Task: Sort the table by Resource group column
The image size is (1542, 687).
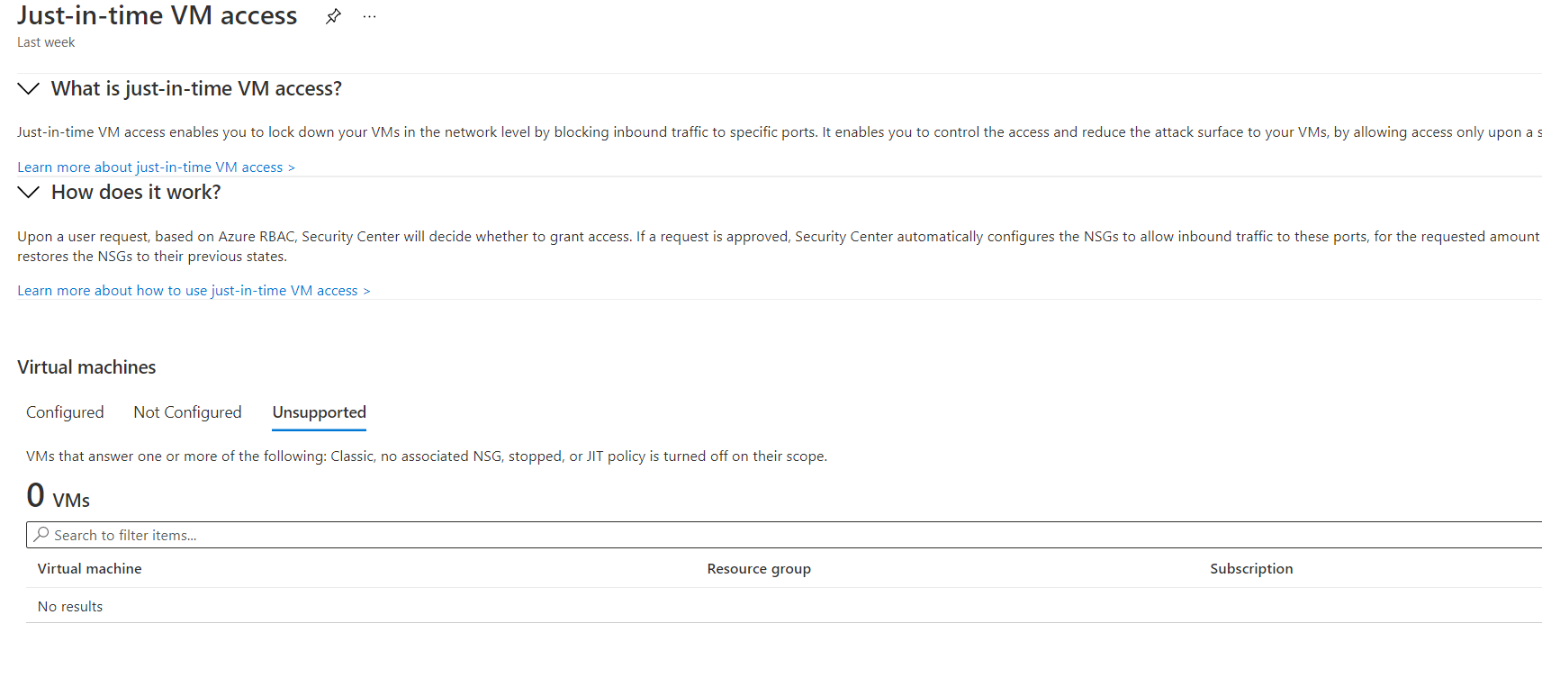Action: pos(759,568)
